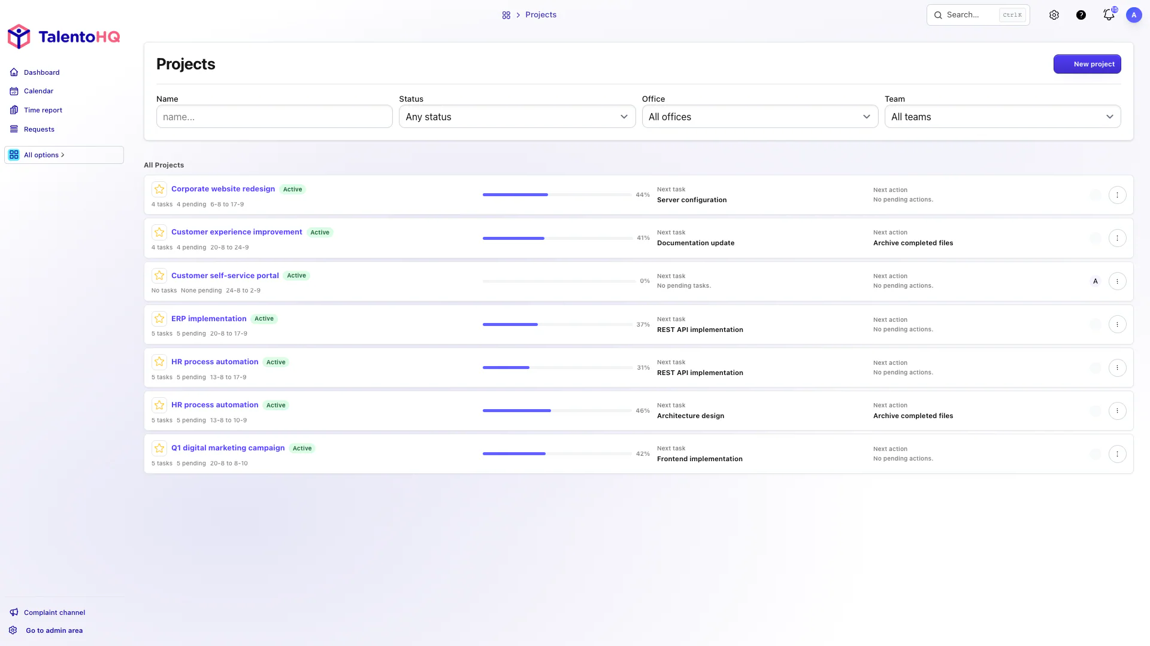Favorite the Customer self-service portal project
The image size is (1150, 646).
pos(159,275)
